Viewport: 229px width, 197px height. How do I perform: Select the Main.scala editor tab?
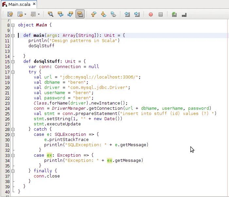click(19, 4)
